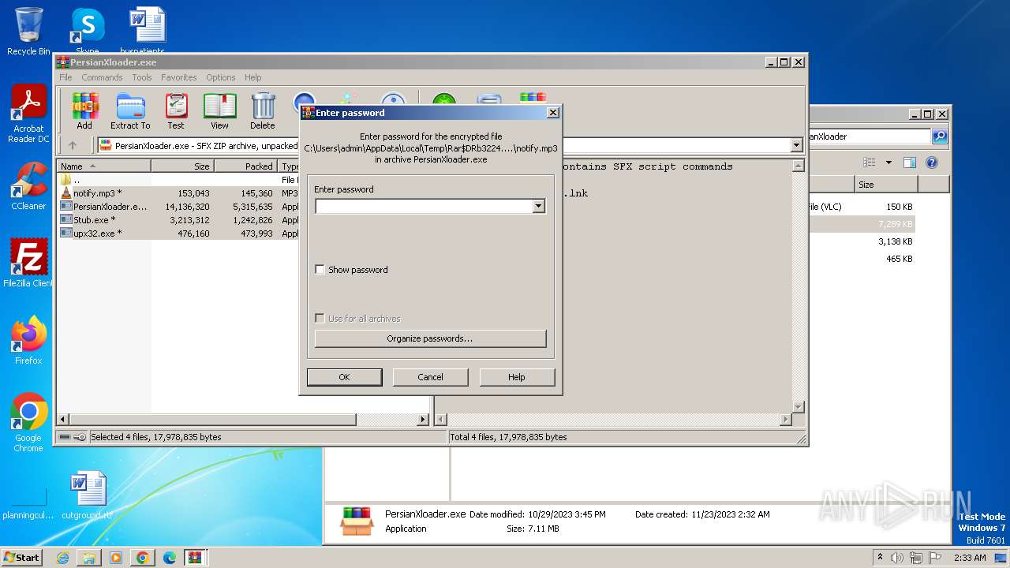
Task: Open CCleaner desktop icon
Action: [28, 186]
